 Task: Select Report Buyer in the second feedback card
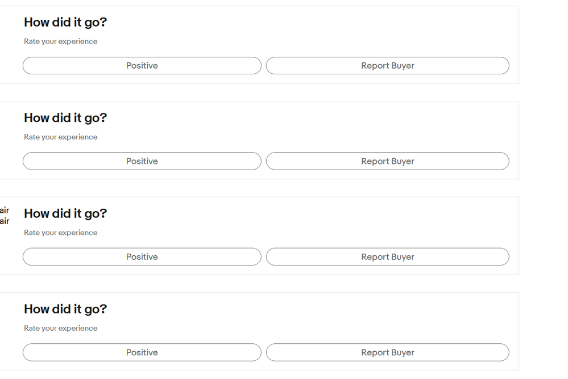click(x=387, y=161)
